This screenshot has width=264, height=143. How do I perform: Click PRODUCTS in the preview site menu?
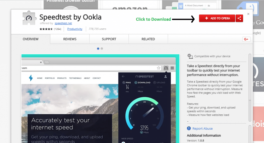62,78
